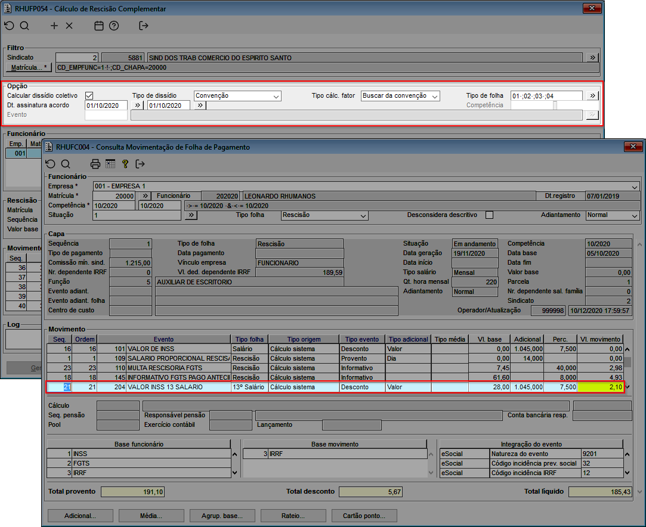This screenshot has width=646, height=527.
Task: Click the Tipo de folha input field
Action: (546, 96)
